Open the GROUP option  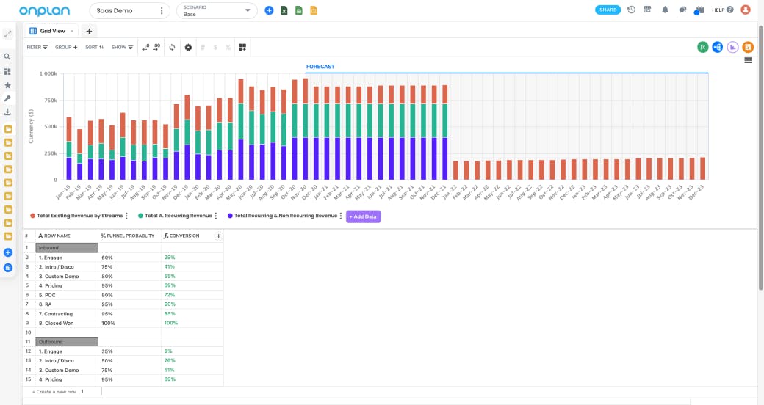click(66, 47)
